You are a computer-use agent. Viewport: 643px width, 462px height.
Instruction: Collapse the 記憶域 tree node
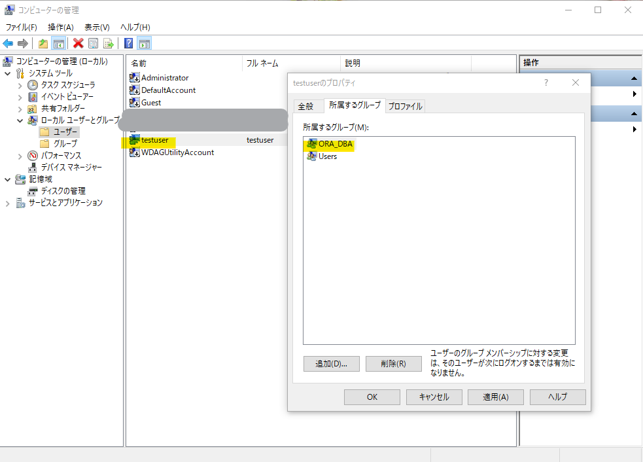tap(9, 179)
